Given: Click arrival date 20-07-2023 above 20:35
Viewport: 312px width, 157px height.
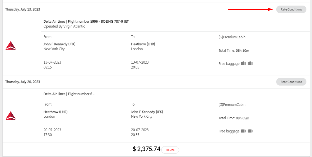Looking at the screenshot, I should click(140, 130).
